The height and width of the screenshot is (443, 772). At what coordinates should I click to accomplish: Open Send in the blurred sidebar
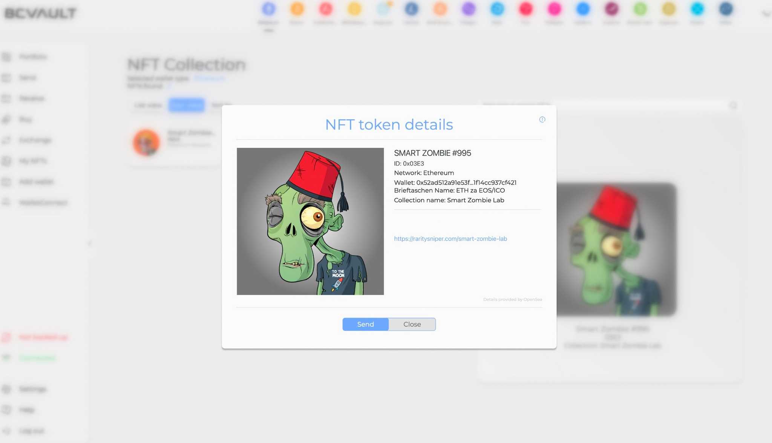(x=28, y=78)
